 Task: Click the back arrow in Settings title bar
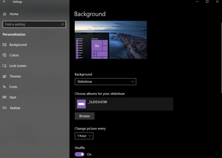point(4,1)
